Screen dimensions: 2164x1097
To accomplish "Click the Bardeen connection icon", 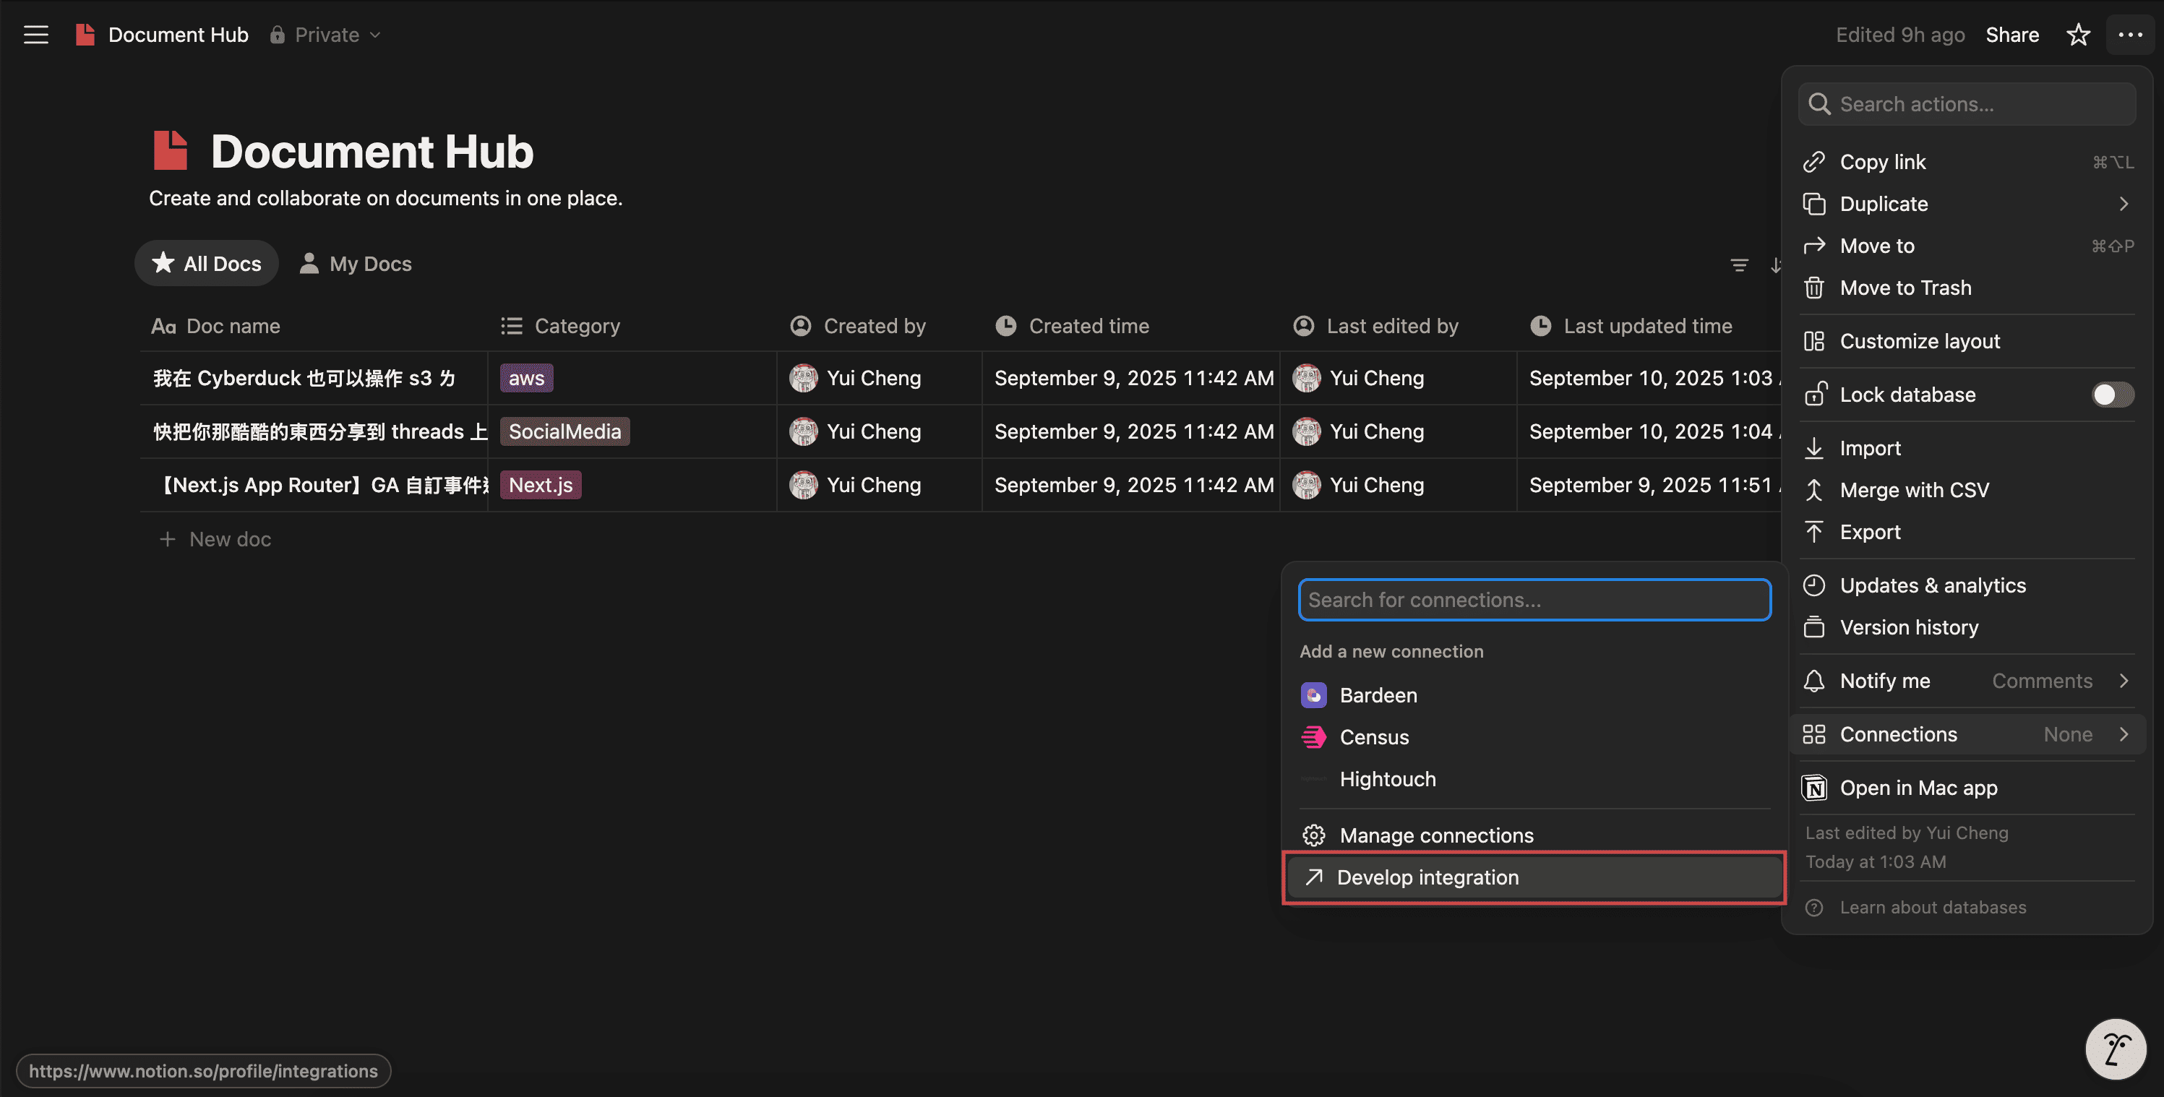I will point(1314,695).
